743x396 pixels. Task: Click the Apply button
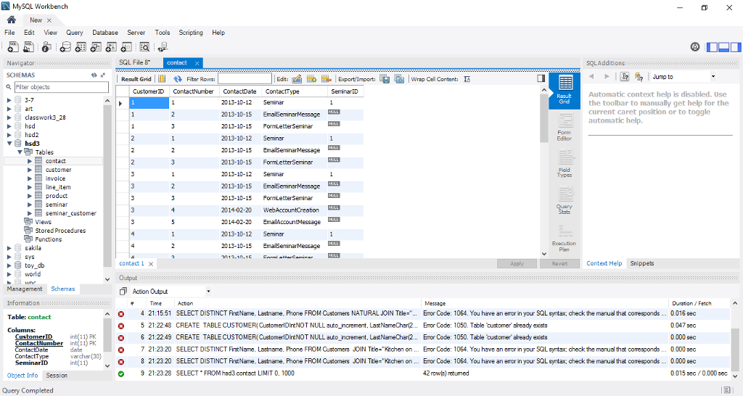tap(517, 263)
